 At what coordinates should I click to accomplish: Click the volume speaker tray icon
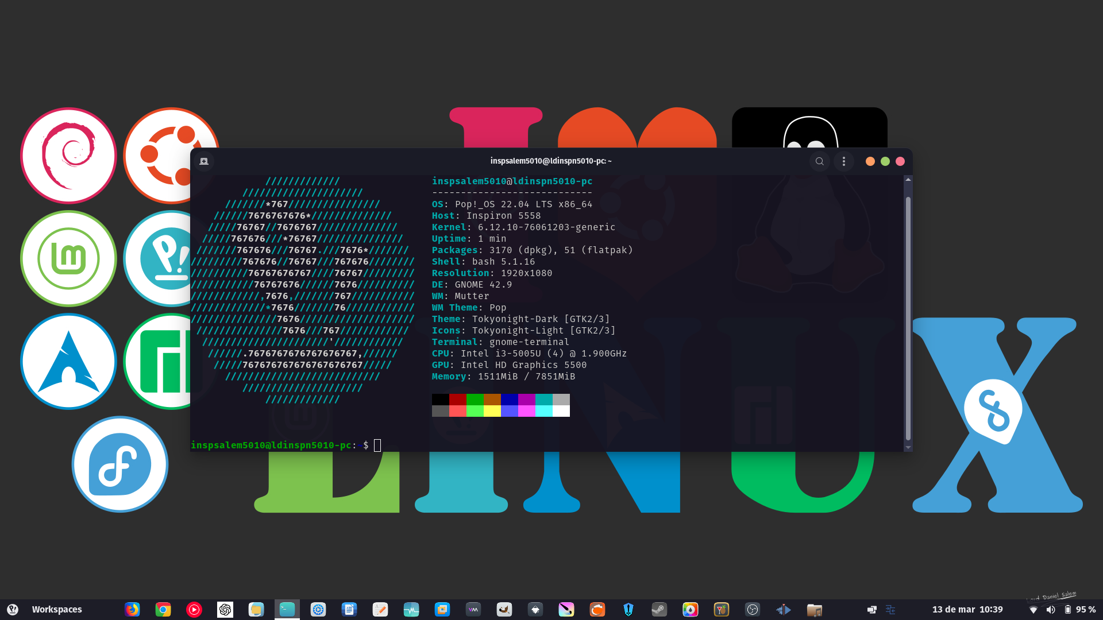pos(1051,610)
